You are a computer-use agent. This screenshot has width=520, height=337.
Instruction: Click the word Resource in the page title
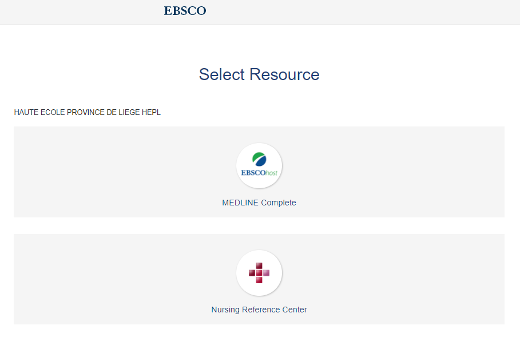point(284,74)
